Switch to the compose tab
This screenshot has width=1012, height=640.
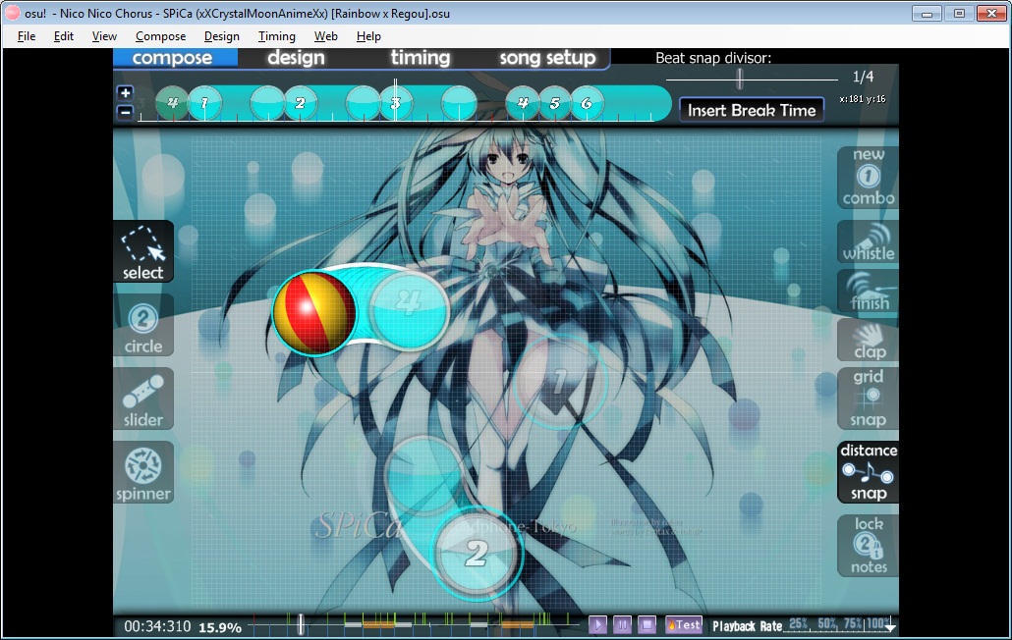tap(175, 57)
